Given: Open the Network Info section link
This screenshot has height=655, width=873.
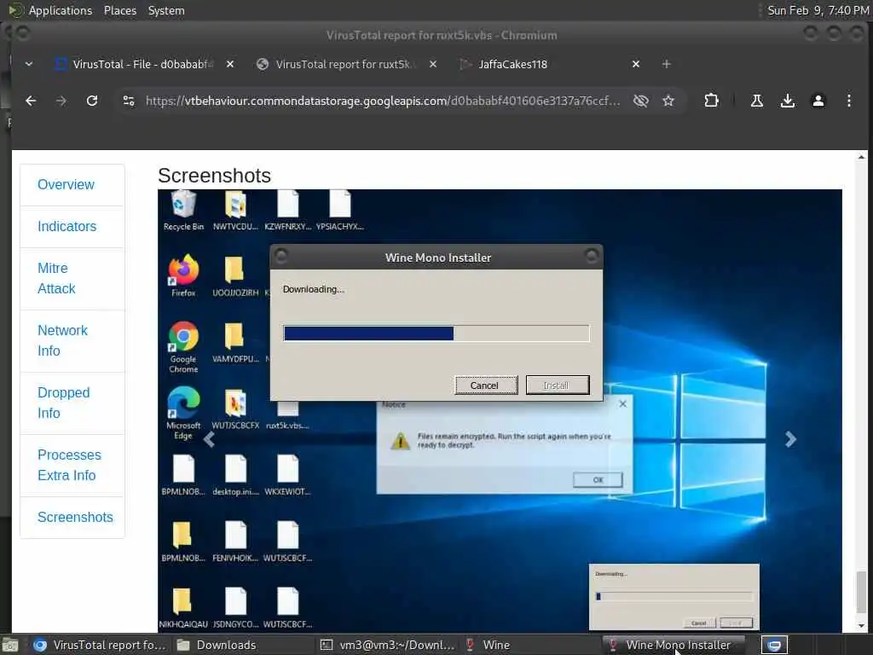Looking at the screenshot, I should [62, 340].
